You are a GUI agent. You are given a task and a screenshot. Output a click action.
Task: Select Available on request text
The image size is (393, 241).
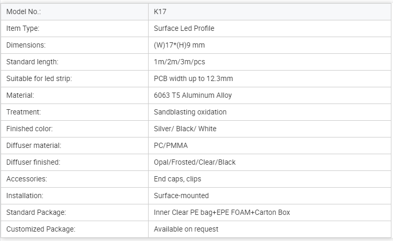click(x=186, y=229)
